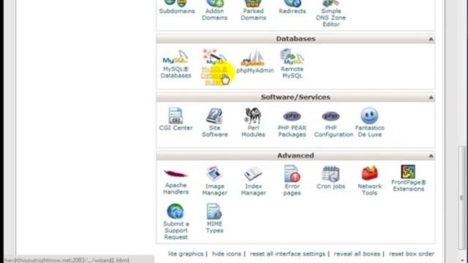
Task: Open Redirects tool
Action: click(292, 7)
